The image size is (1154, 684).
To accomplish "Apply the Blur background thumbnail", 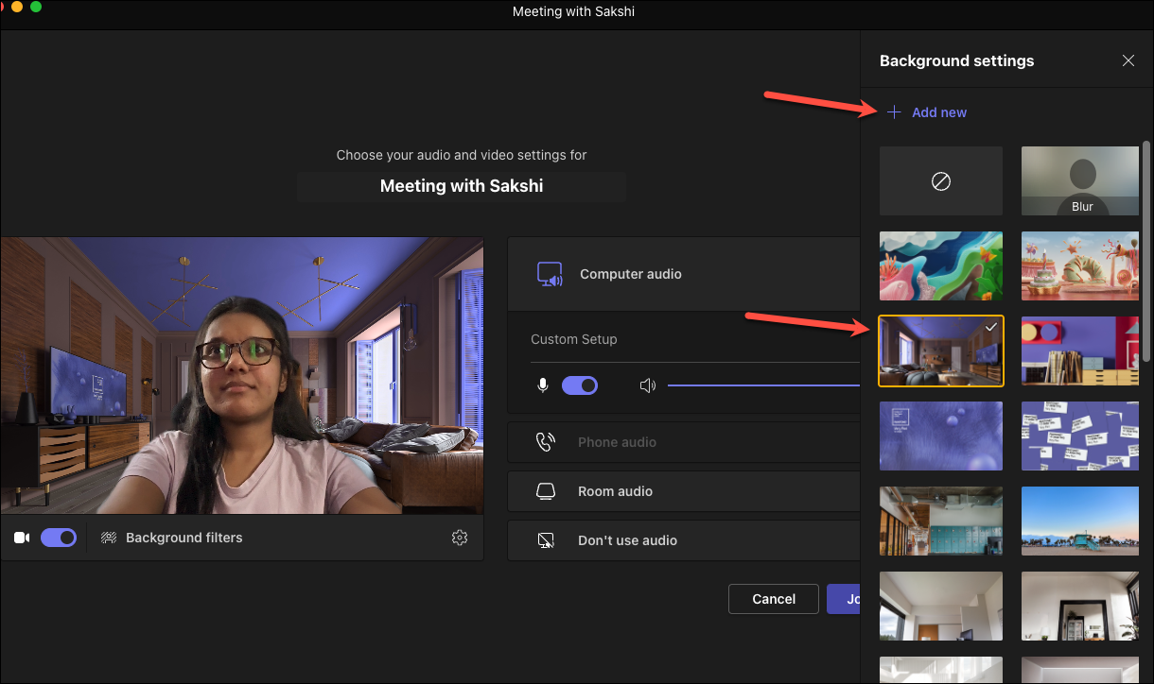I will (1080, 181).
